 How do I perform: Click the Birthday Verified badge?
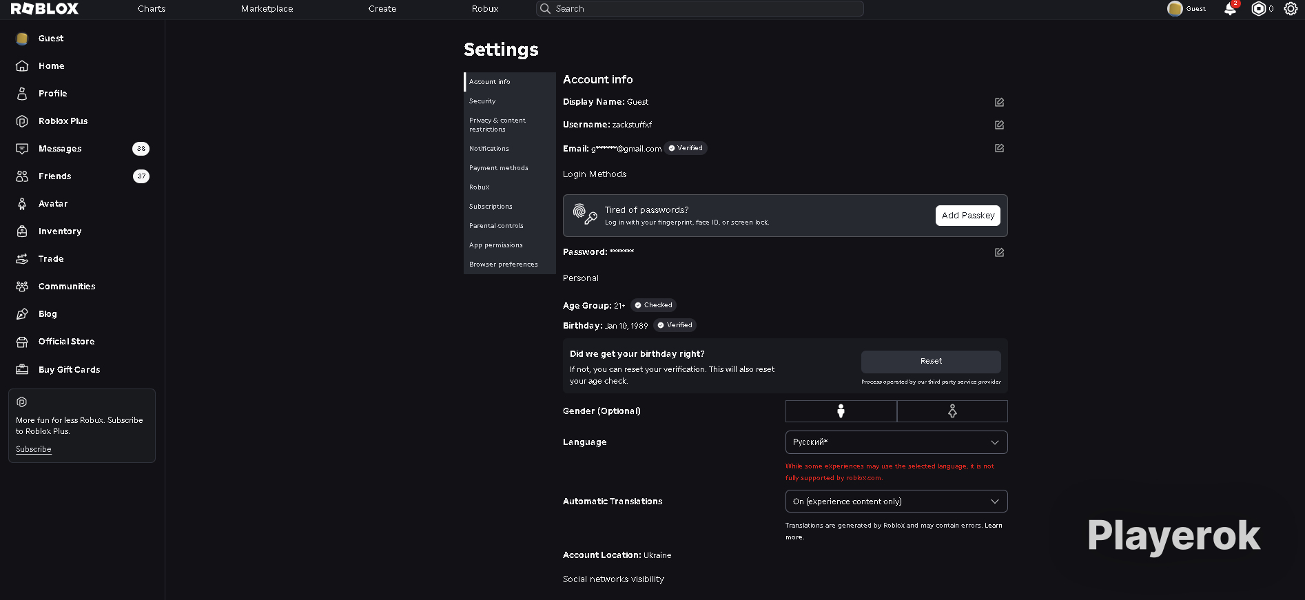click(675, 325)
